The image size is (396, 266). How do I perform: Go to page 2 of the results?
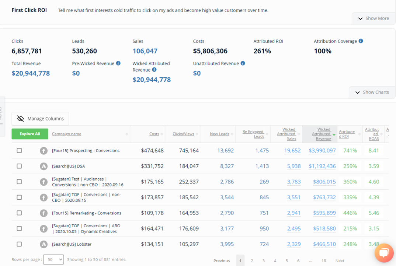click(252, 260)
